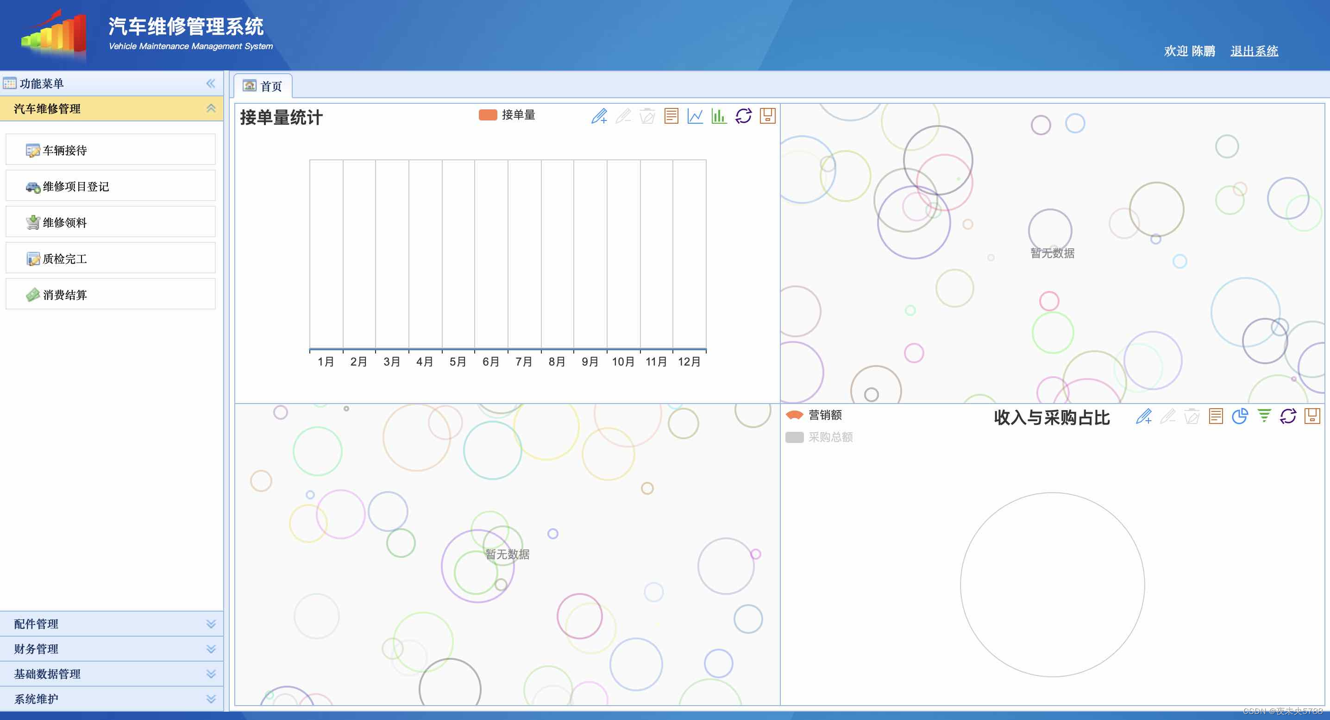Toggle 营销额 legend series
Screen dimensions: 1330x720
coord(814,415)
